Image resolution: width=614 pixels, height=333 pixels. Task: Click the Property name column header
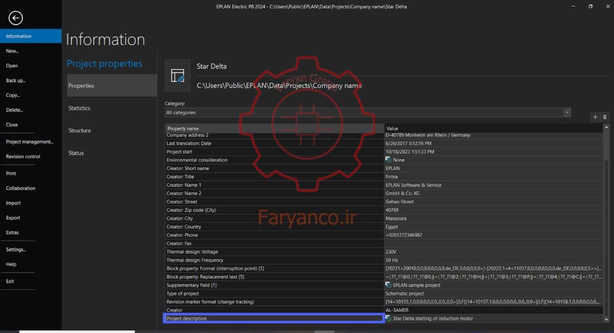point(274,128)
